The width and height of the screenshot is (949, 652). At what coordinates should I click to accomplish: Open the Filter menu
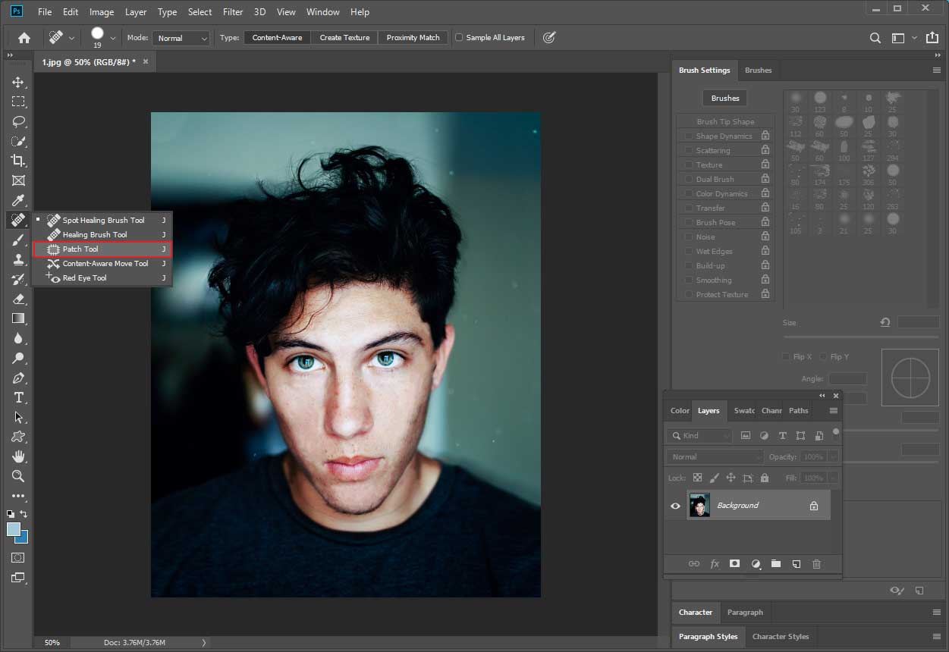(x=232, y=11)
